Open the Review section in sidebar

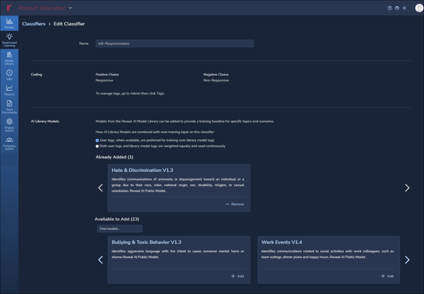click(x=9, y=23)
